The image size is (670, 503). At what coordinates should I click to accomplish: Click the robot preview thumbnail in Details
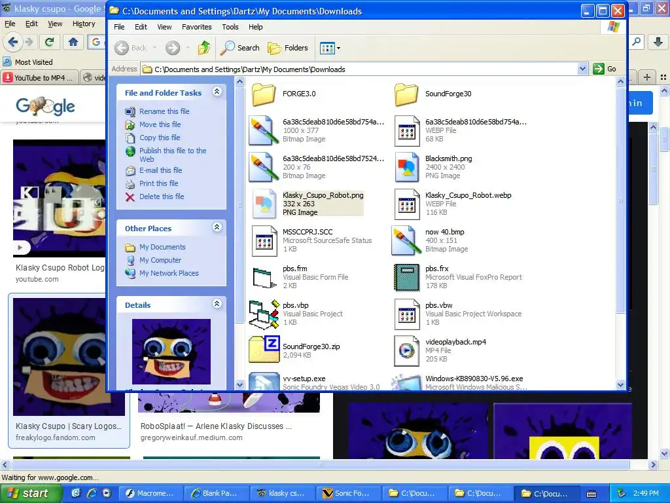click(171, 352)
